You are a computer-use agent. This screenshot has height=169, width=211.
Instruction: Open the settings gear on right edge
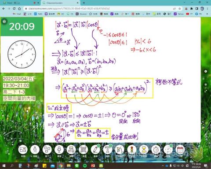206,71
